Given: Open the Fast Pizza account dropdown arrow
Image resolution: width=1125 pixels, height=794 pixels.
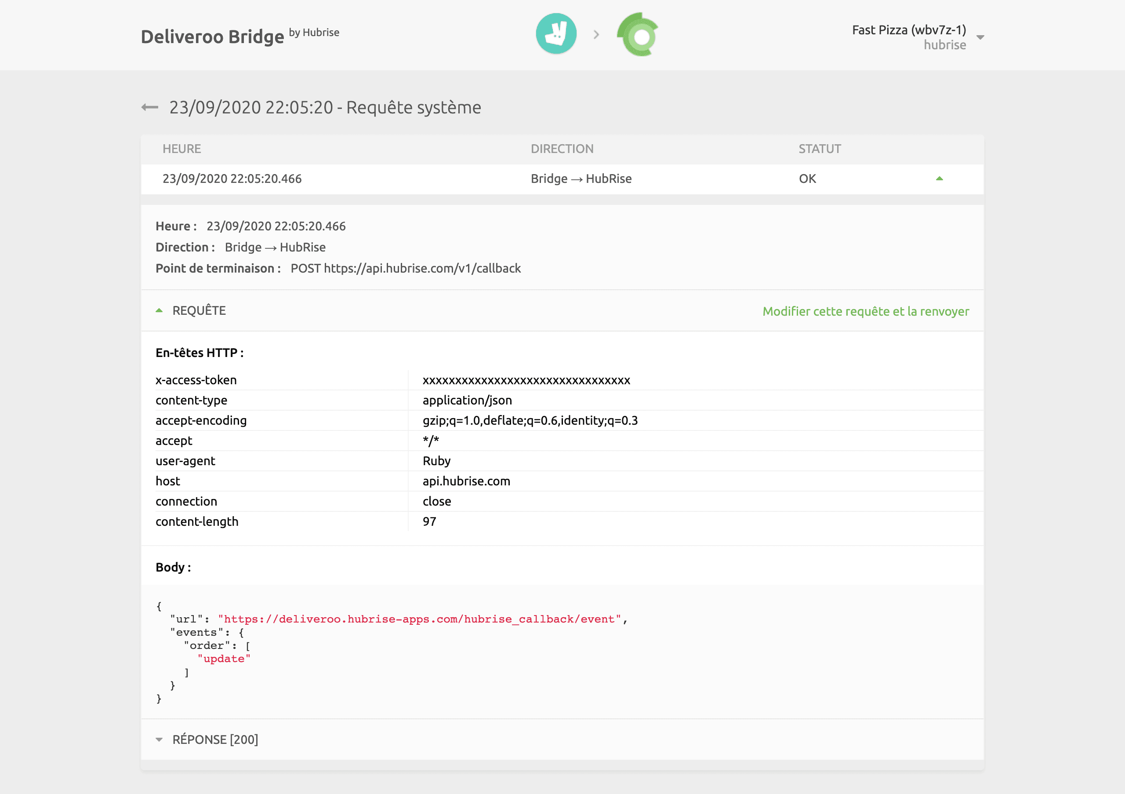Looking at the screenshot, I should tap(980, 37).
